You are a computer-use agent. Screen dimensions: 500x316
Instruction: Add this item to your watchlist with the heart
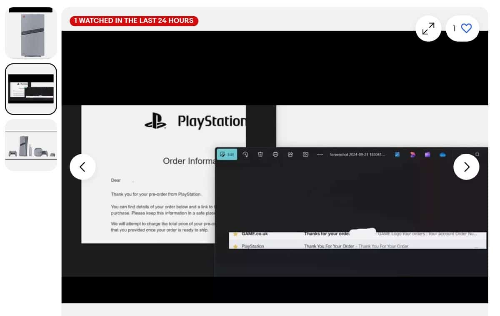point(462,29)
